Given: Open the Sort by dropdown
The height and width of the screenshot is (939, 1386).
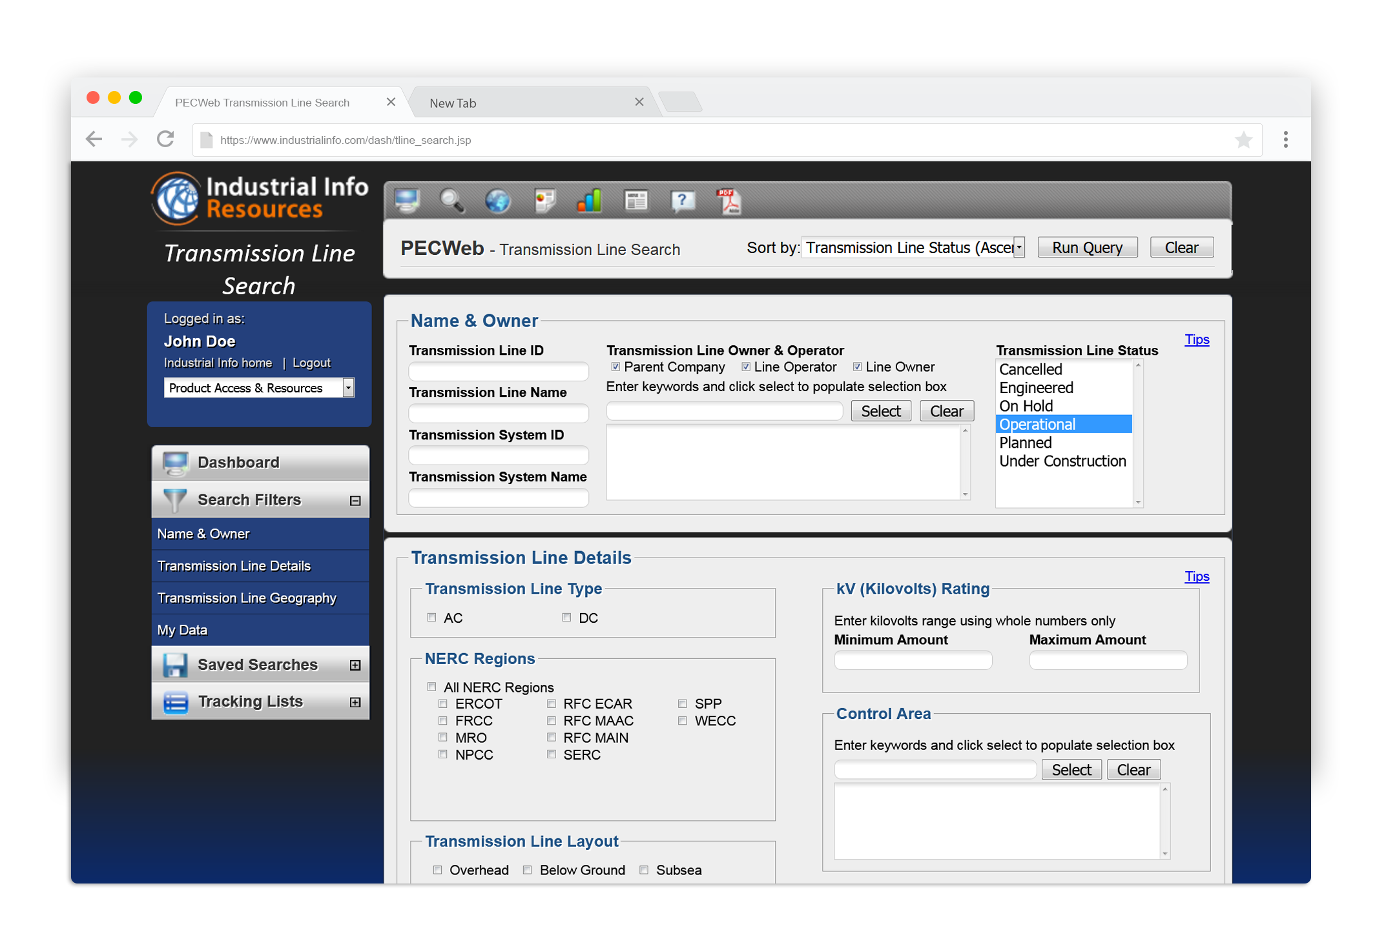Looking at the screenshot, I should tap(913, 248).
